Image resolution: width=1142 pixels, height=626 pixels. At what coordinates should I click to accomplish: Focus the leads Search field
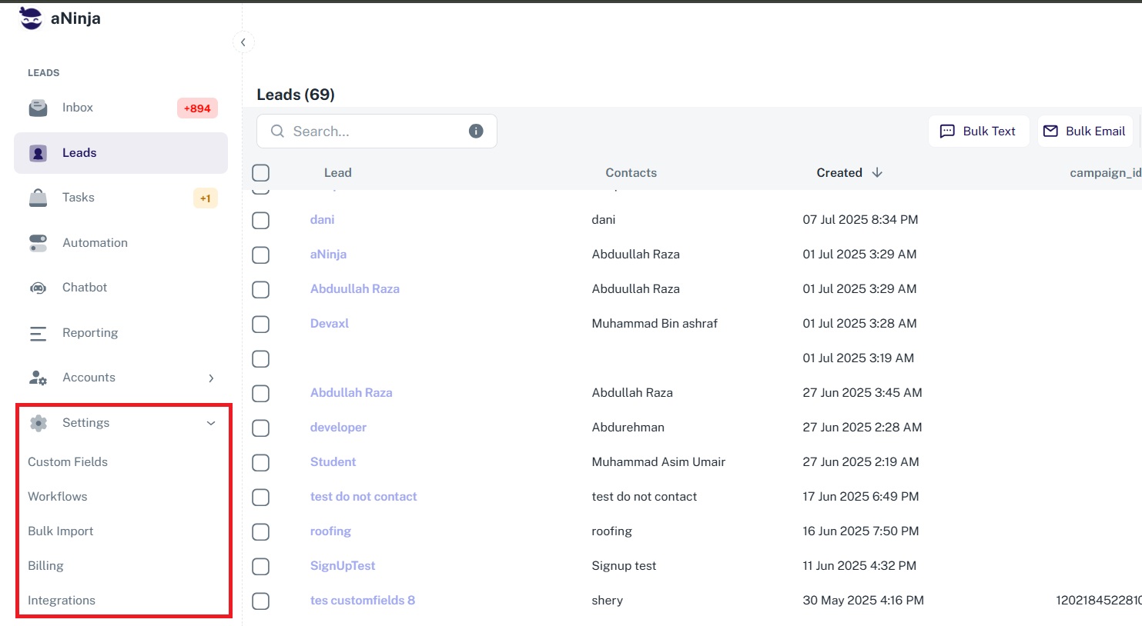coord(373,132)
